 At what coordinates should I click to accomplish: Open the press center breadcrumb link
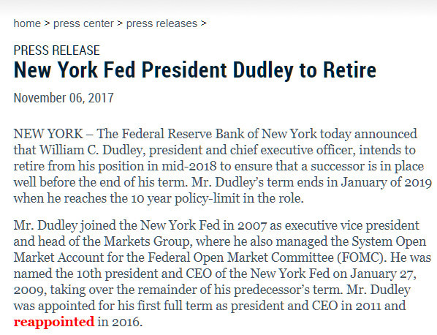tap(83, 23)
